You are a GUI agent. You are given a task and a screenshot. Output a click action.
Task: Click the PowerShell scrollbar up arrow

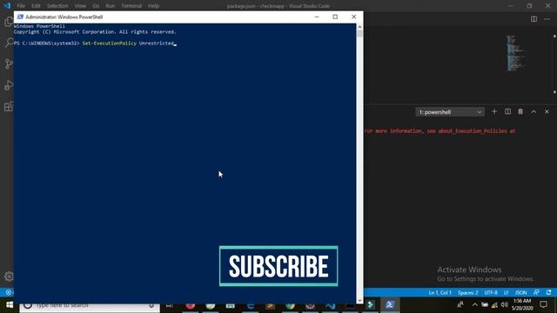[359, 27]
